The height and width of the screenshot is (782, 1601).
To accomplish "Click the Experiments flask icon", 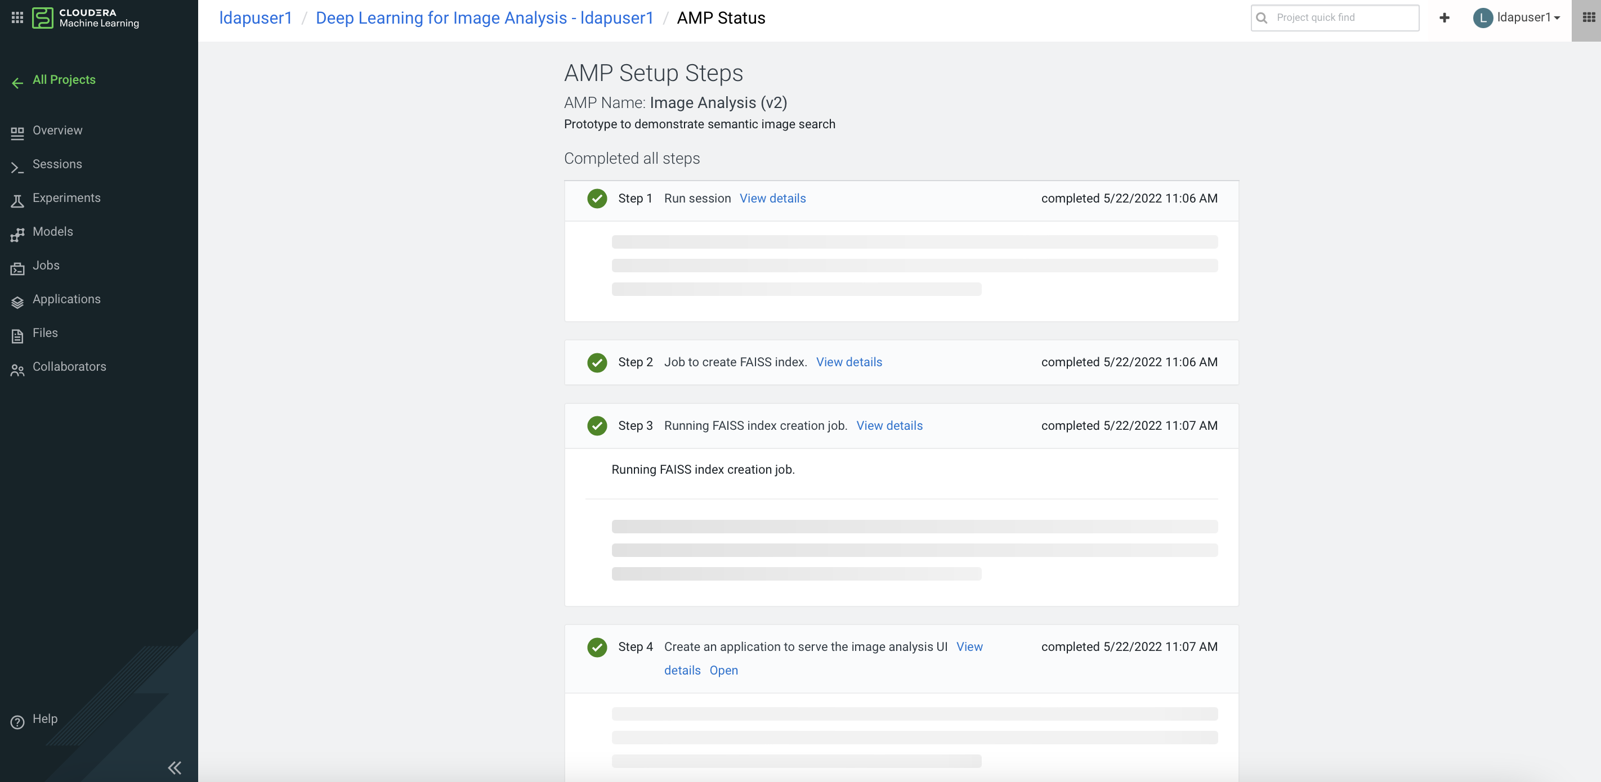I will 17,201.
